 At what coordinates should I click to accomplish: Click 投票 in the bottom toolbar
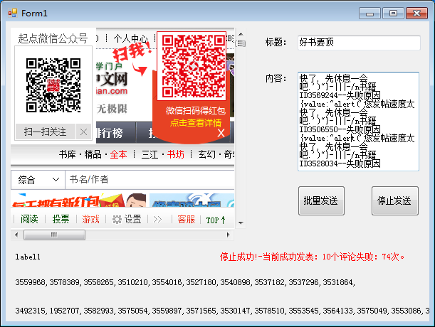[x=61, y=219]
